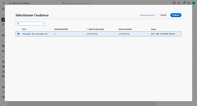Open the bar chart icon in the sidebar
The image size is (197, 106).
click(x=3, y=71)
